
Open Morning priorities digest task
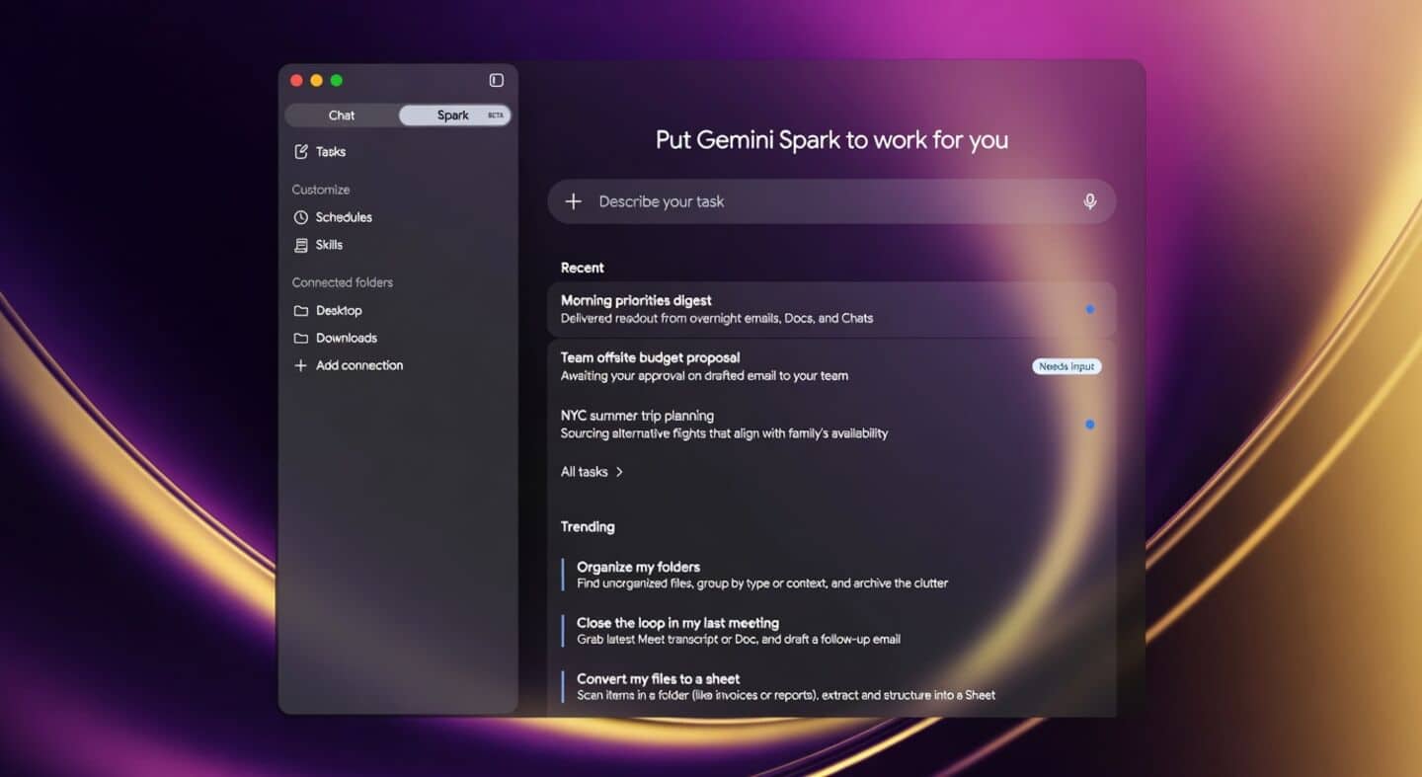tap(831, 309)
